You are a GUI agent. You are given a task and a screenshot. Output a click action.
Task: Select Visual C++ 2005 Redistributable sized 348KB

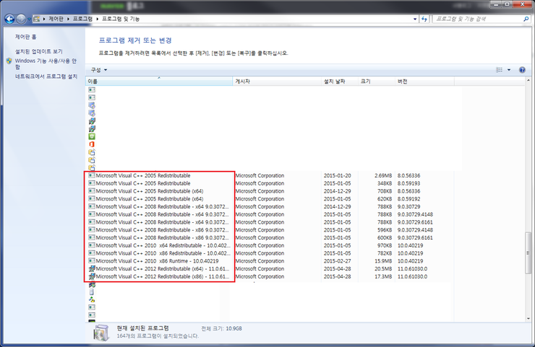(x=270, y=183)
